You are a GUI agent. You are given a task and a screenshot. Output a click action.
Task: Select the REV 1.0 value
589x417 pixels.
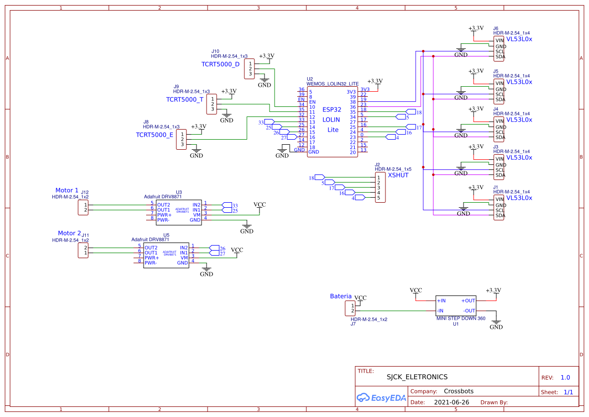565,378
